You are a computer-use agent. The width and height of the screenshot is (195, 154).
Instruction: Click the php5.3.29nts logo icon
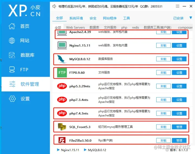[62, 86]
